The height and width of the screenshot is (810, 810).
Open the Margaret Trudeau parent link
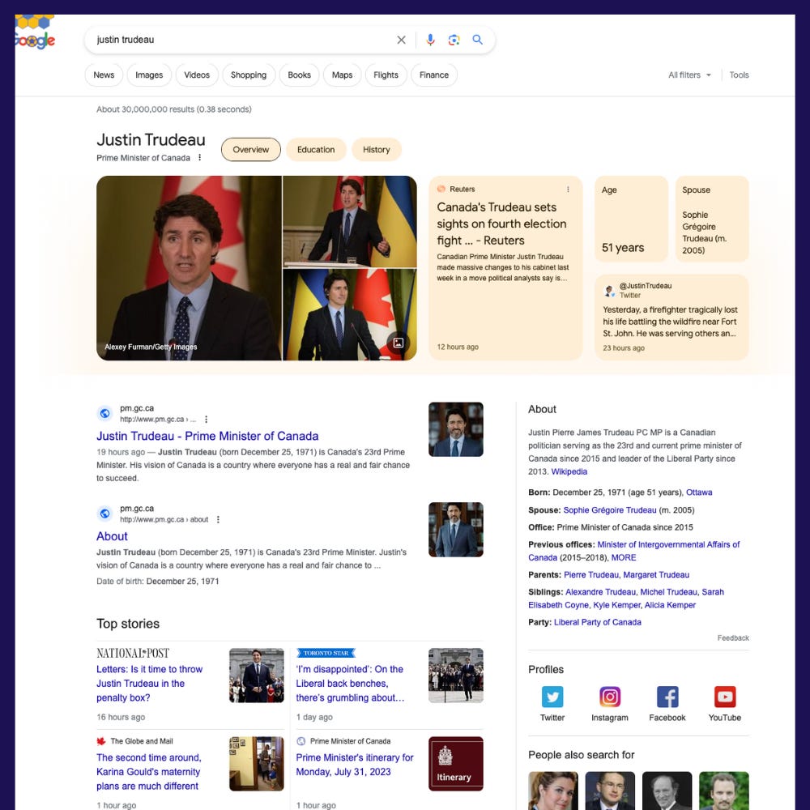point(656,574)
